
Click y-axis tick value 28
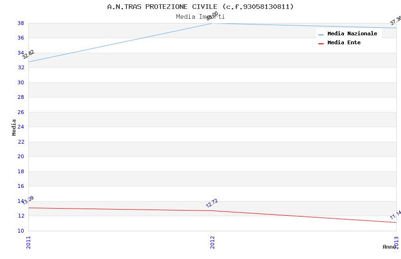(21, 97)
